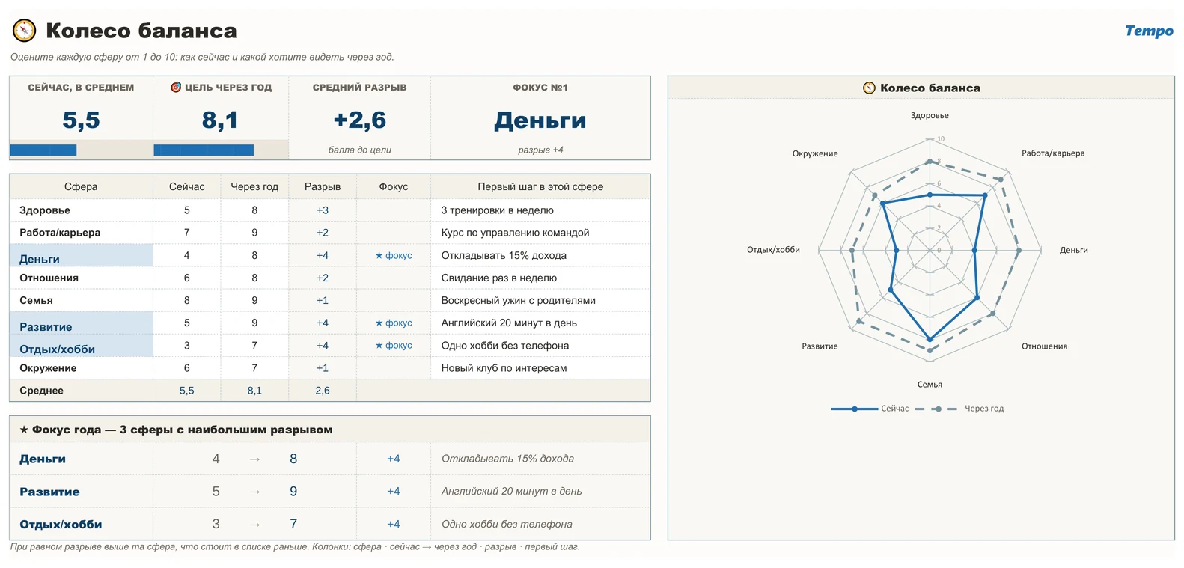Click the Сфера column header
Viewport: 1184px width, 568px height.
coord(81,186)
